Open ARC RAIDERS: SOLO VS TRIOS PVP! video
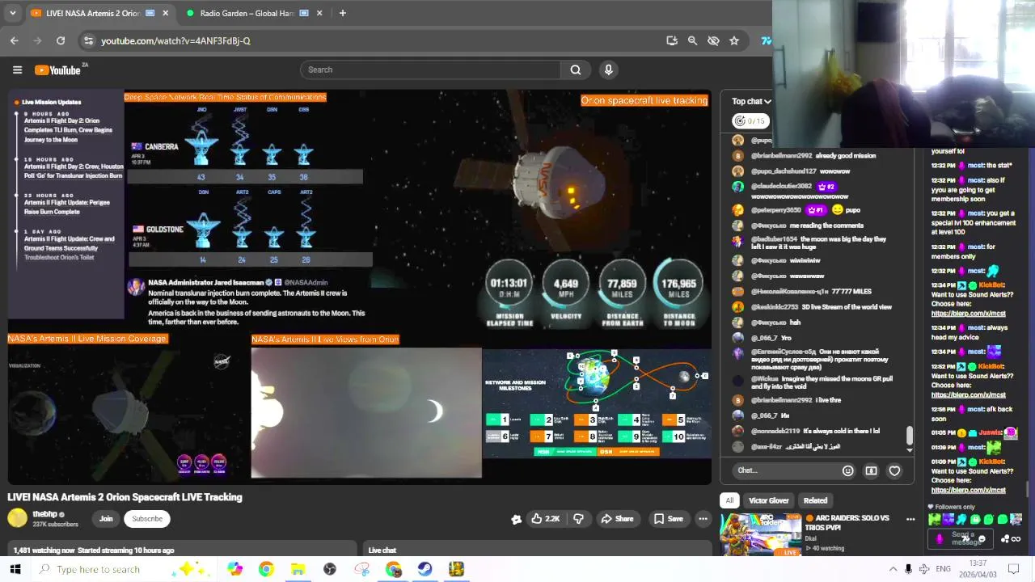The image size is (1035, 582). tap(847, 523)
